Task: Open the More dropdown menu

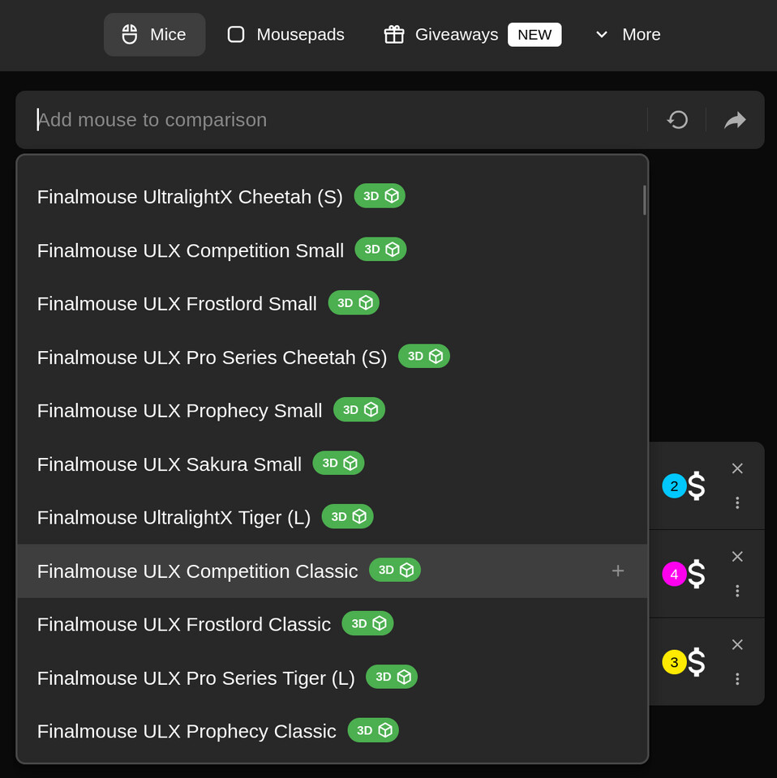Action: [x=628, y=34]
